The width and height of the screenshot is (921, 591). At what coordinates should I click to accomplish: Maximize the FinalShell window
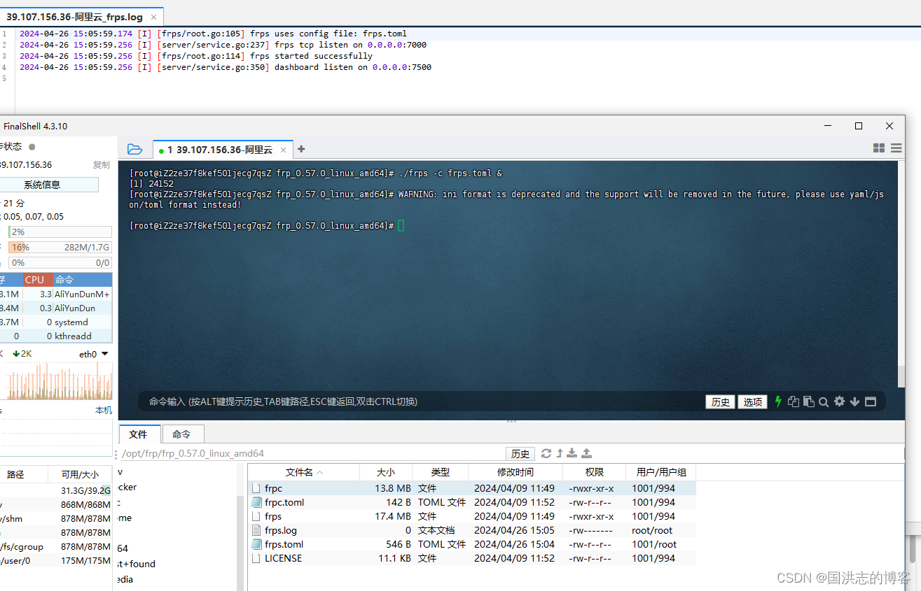(859, 126)
